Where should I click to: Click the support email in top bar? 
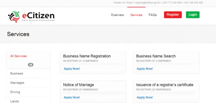pyautogui.click(x=147, y=3)
